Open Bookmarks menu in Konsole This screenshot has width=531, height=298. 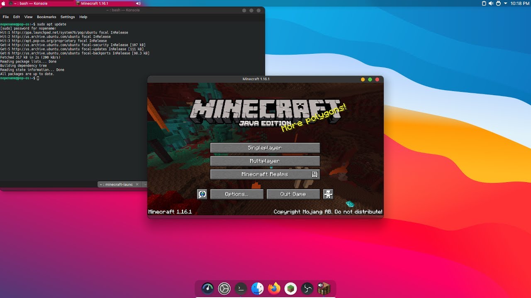[x=46, y=17]
